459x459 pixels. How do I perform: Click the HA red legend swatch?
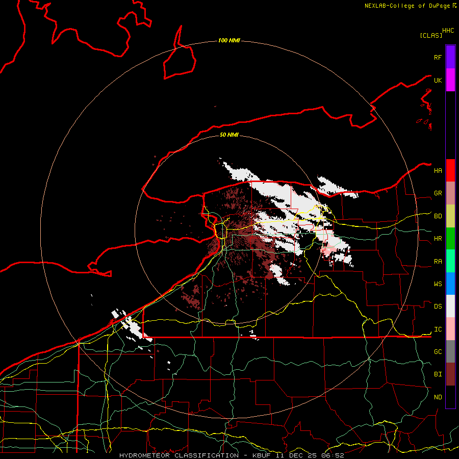450,170
